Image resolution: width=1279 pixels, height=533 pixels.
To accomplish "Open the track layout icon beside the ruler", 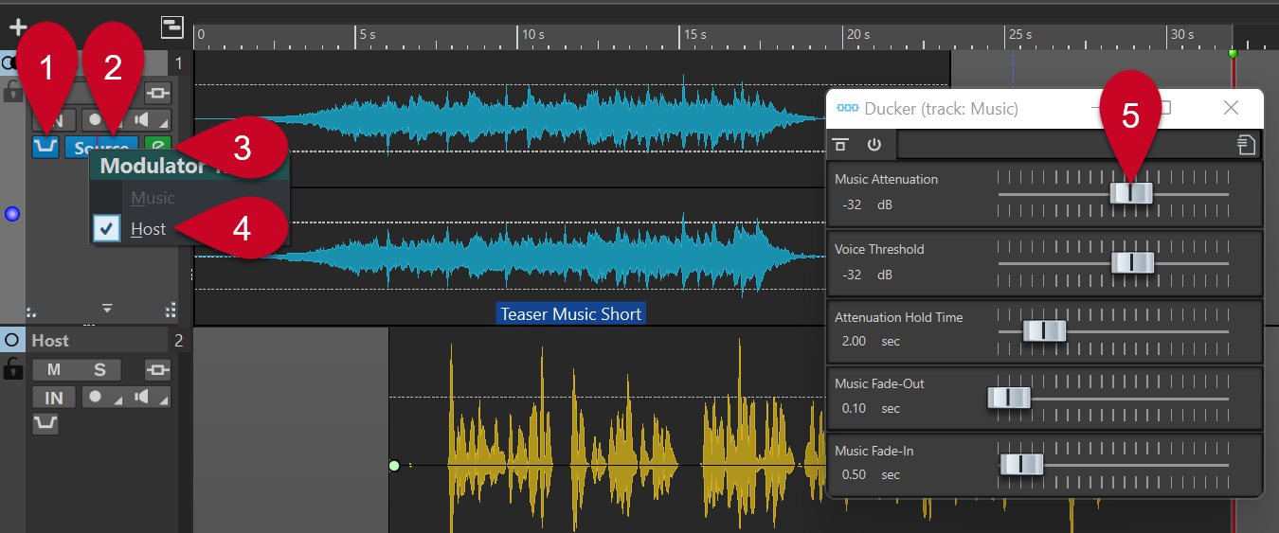I will point(172,27).
